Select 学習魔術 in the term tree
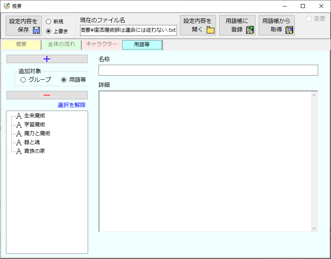 (35, 125)
